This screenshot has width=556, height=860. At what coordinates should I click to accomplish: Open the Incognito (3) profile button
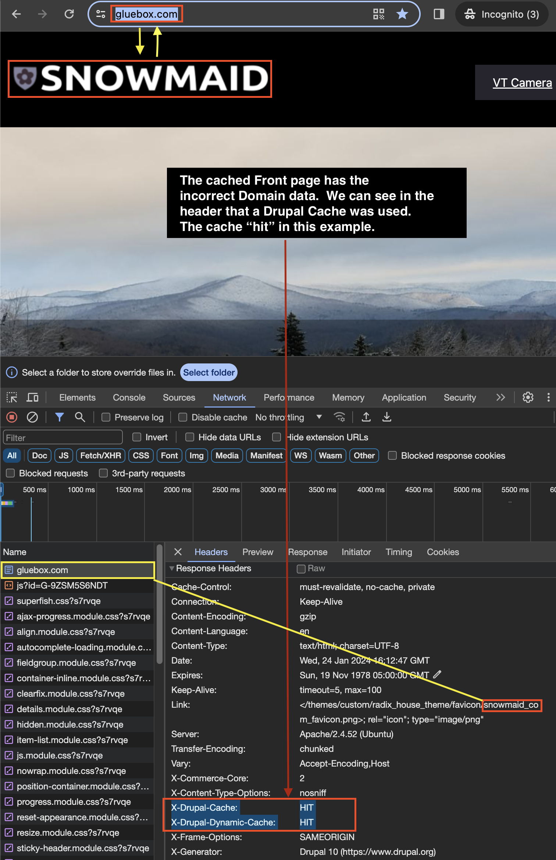pos(502,14)
